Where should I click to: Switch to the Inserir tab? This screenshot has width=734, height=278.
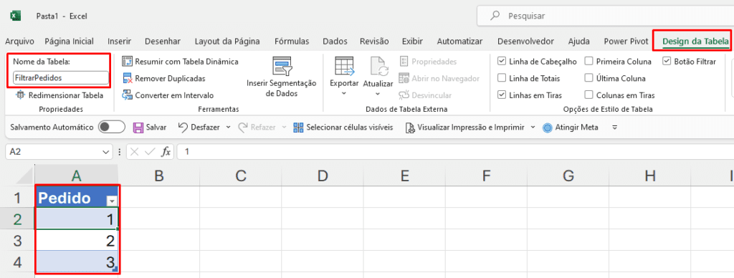(120, 41)
